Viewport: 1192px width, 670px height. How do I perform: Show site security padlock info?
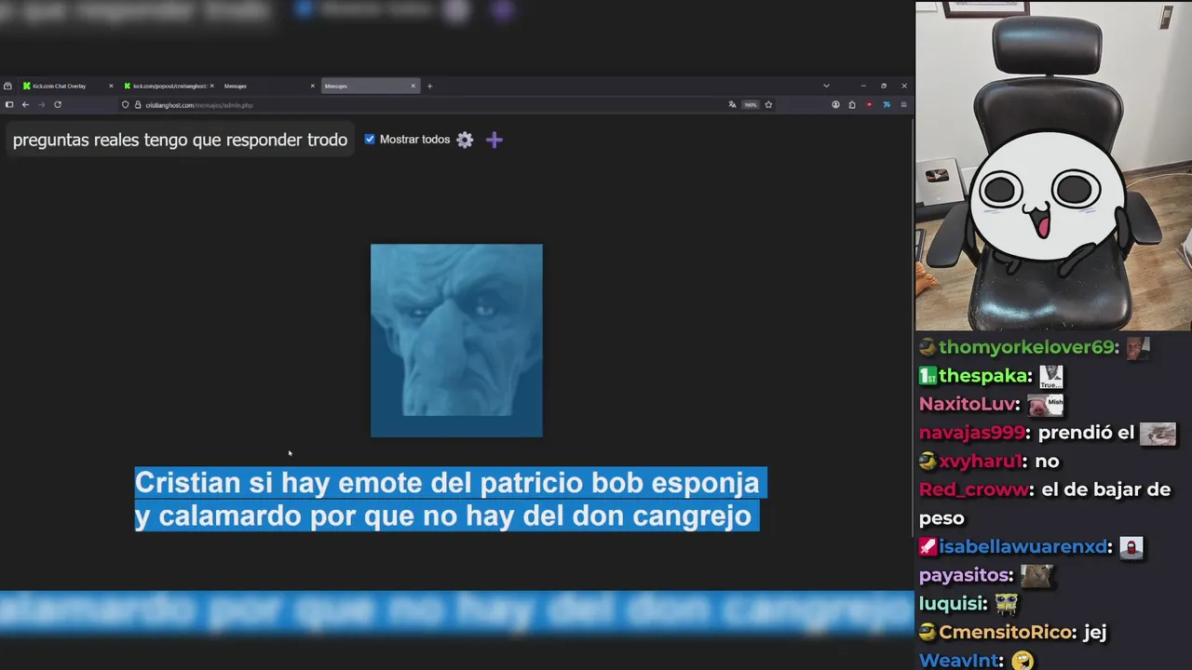coord(137,104)
